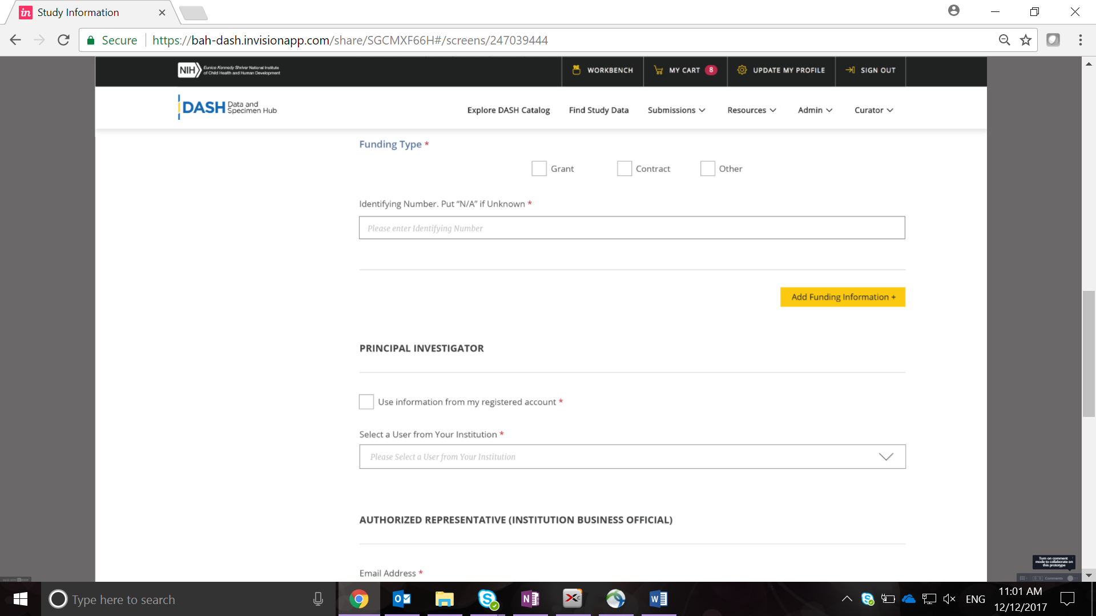The width and height of the screenshot is (1096, 616).
Task: Click the Update My Profile gear icon
Action: [742, 70]
